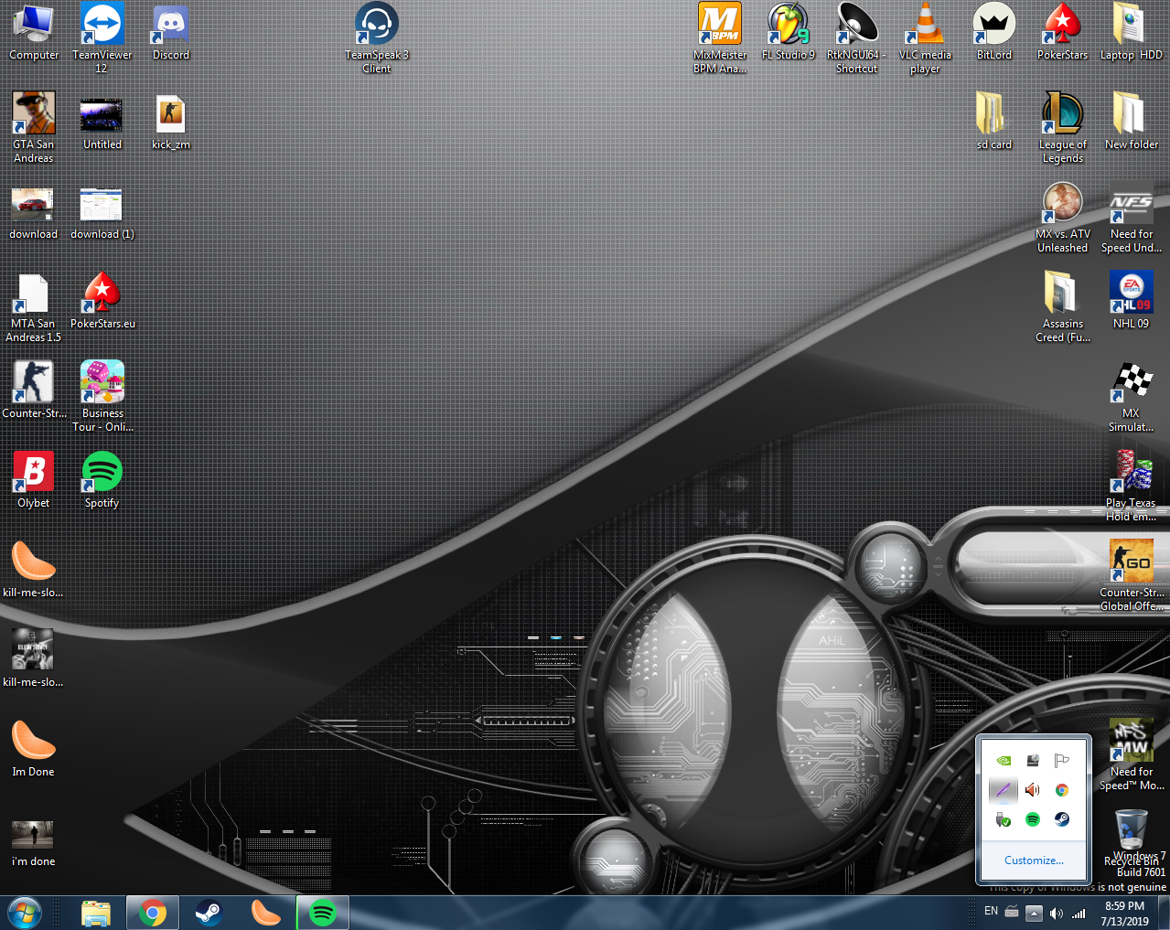The width and height of the screenshot is (1170, 930).
Task: Open Google Chrome from the taskbar
Action: tap(153, 913)
